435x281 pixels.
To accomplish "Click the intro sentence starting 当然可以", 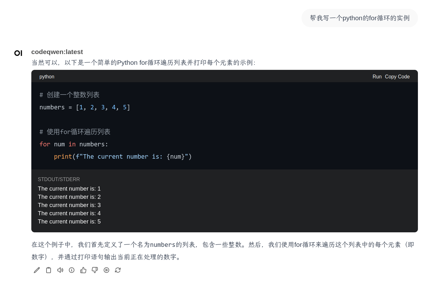I will [143, 63].
